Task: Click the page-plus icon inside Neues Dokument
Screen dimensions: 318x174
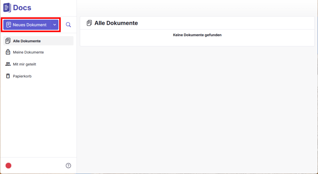Action: pyautogui.click(x=8, y=25)
